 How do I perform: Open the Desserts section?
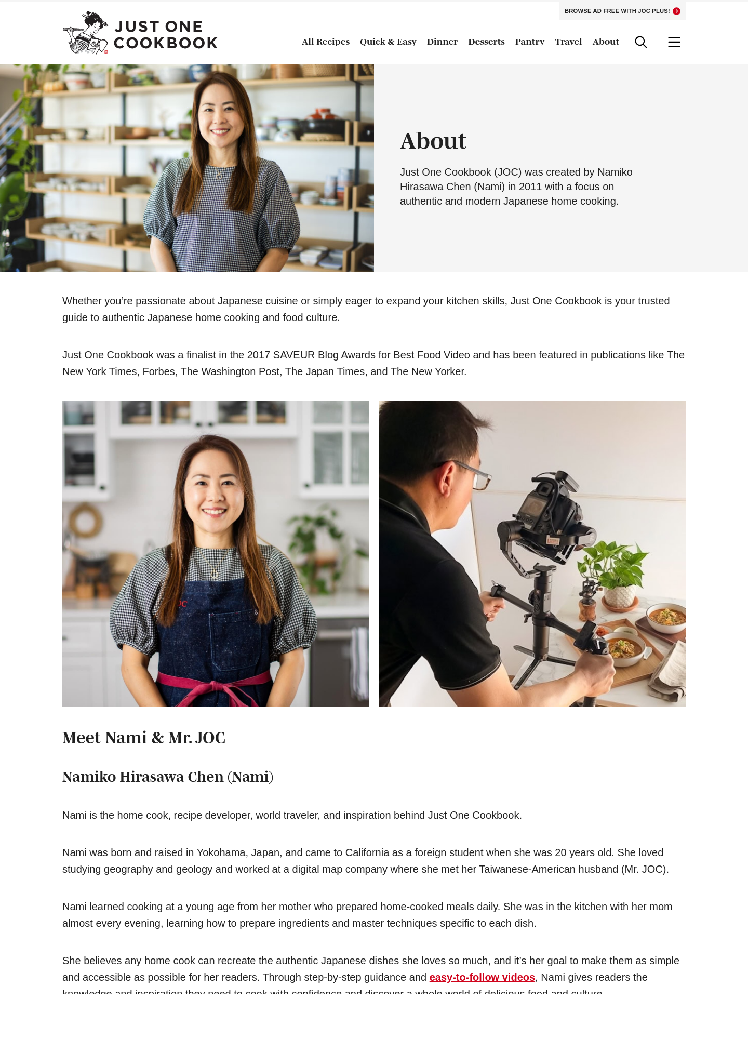(486, 42)
